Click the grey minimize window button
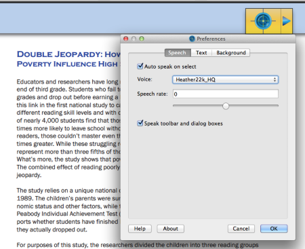 pos(134,39)
